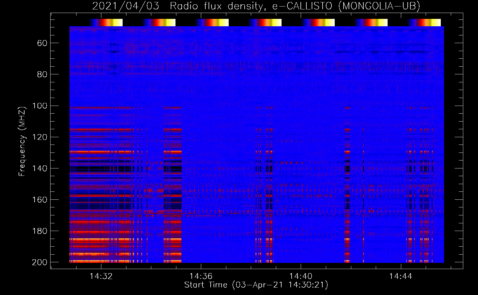The width and height of the screenshot is (478, 295).
Task: Click the "Frequency (MHZ)" axis label
Action: pos(22,142)
